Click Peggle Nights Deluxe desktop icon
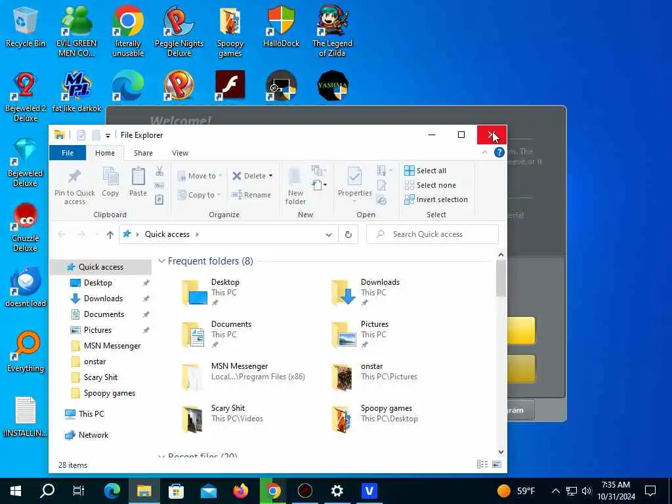This screenshot has width=672, height=504. click(x=178, y=31)
